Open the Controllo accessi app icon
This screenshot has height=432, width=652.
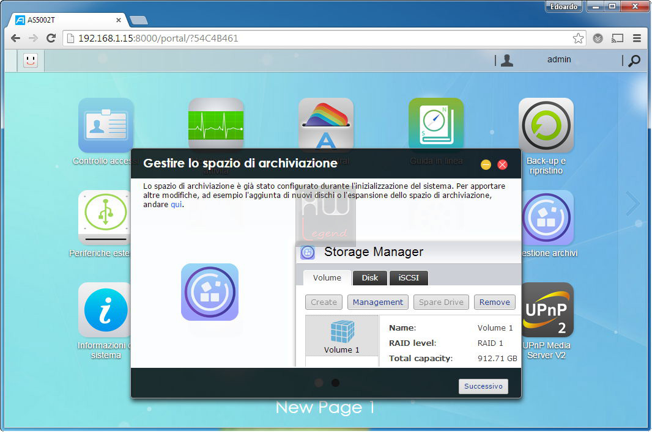click(106, 125)
